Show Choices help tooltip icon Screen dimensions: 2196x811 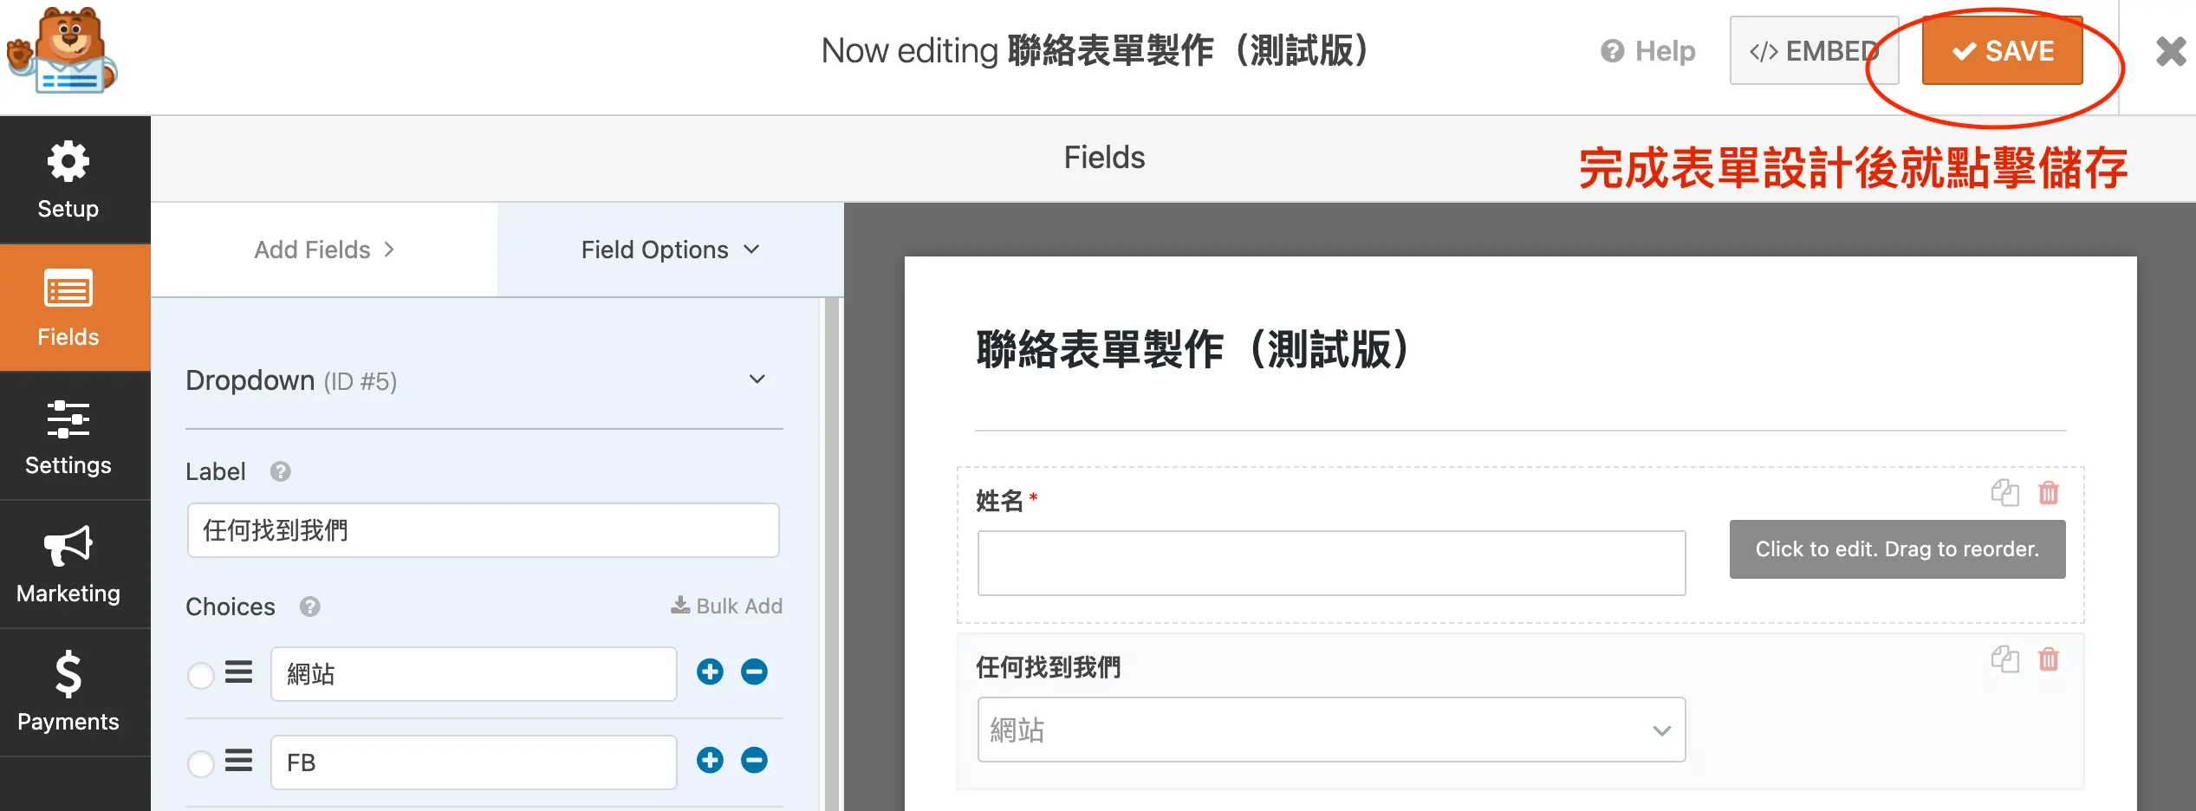[309, 607]
